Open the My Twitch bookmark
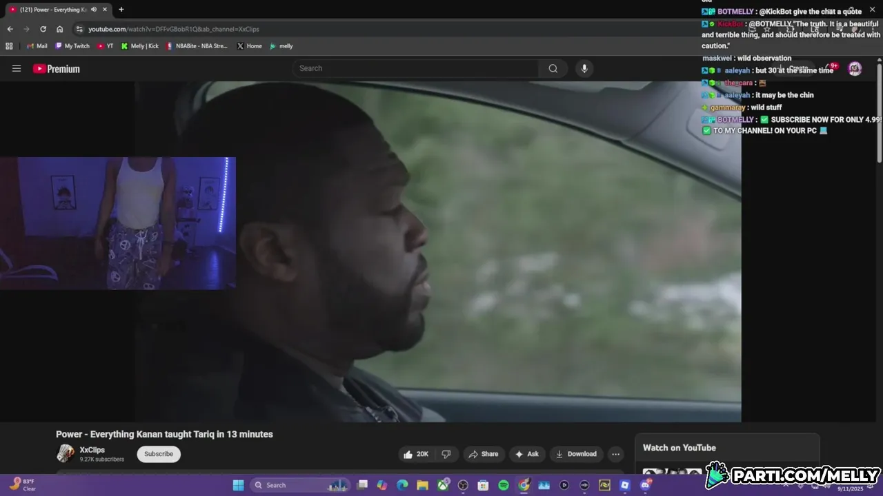Screen dimensions: 883x496 72,46
